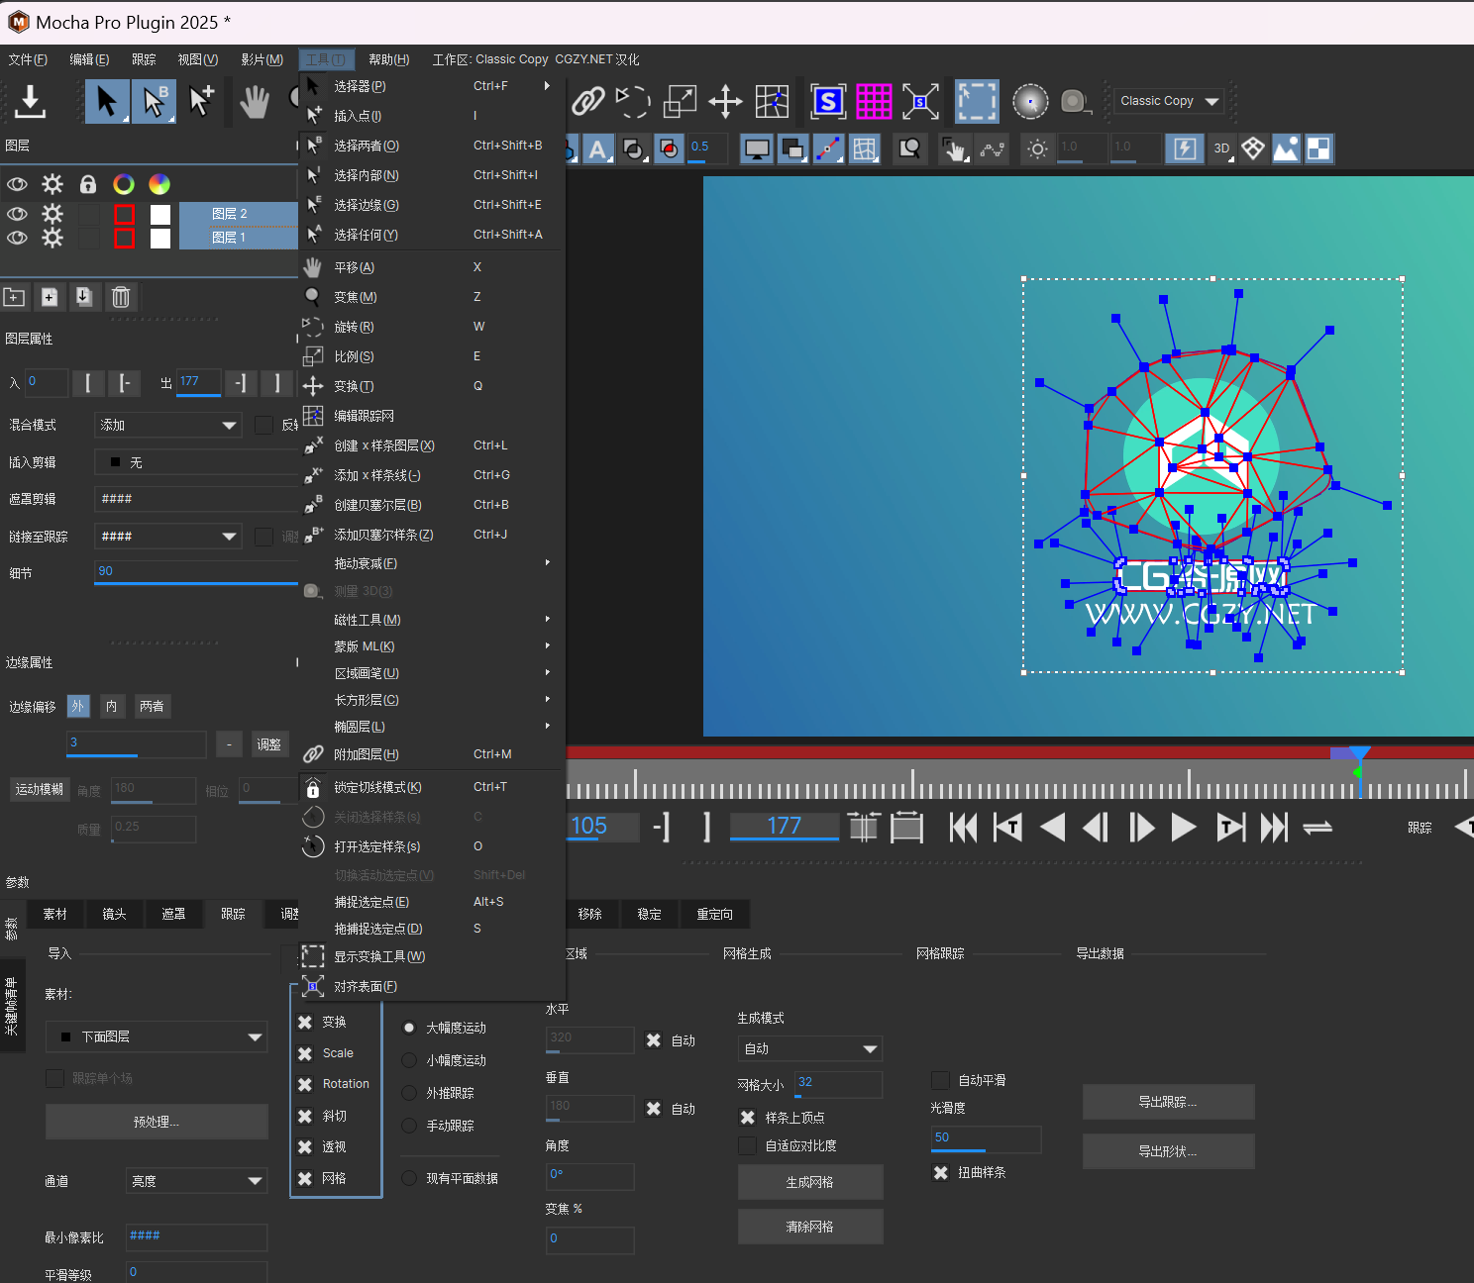Enable the 自动平滑 checkbox

941,1080
